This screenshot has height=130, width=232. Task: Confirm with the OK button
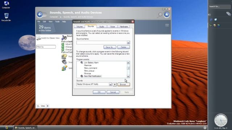point(99,92)
